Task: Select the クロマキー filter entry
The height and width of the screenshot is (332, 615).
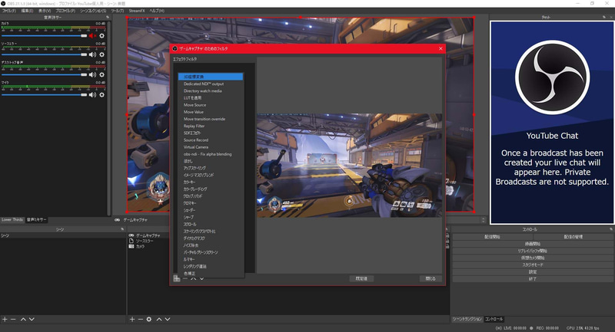Action: 211,203
